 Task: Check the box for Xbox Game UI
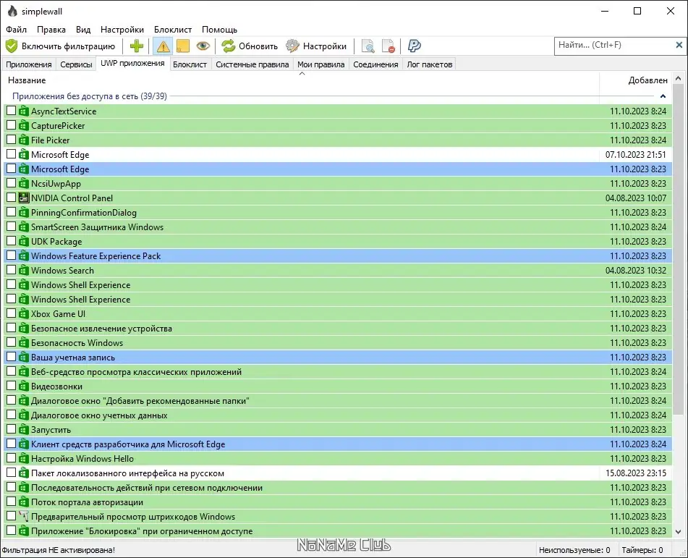pyautogui.click(x=12, y=314)
